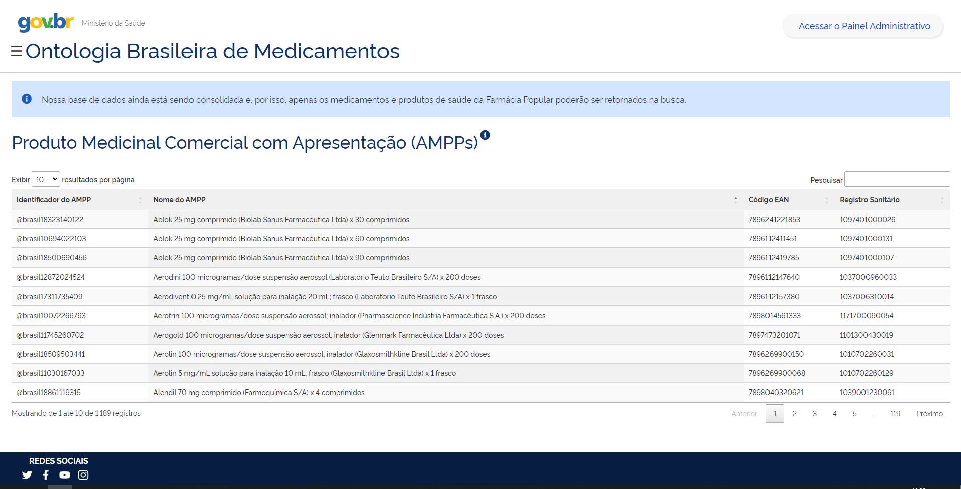The image size is (961, 489).
Task: Click the Ministério da Saúde label
Action: 113,23
